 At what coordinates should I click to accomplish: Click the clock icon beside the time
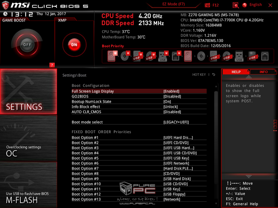click(5, 14)
